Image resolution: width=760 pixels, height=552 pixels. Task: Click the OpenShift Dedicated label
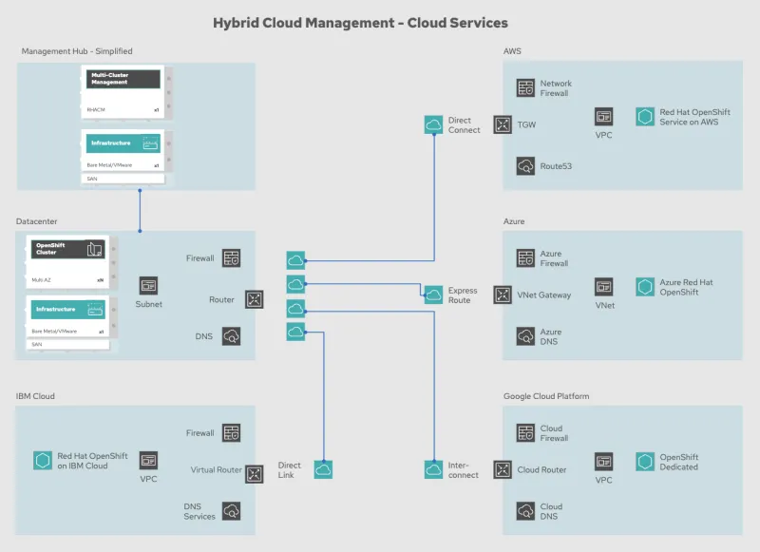pyautogui.click(x=677, y=464)
